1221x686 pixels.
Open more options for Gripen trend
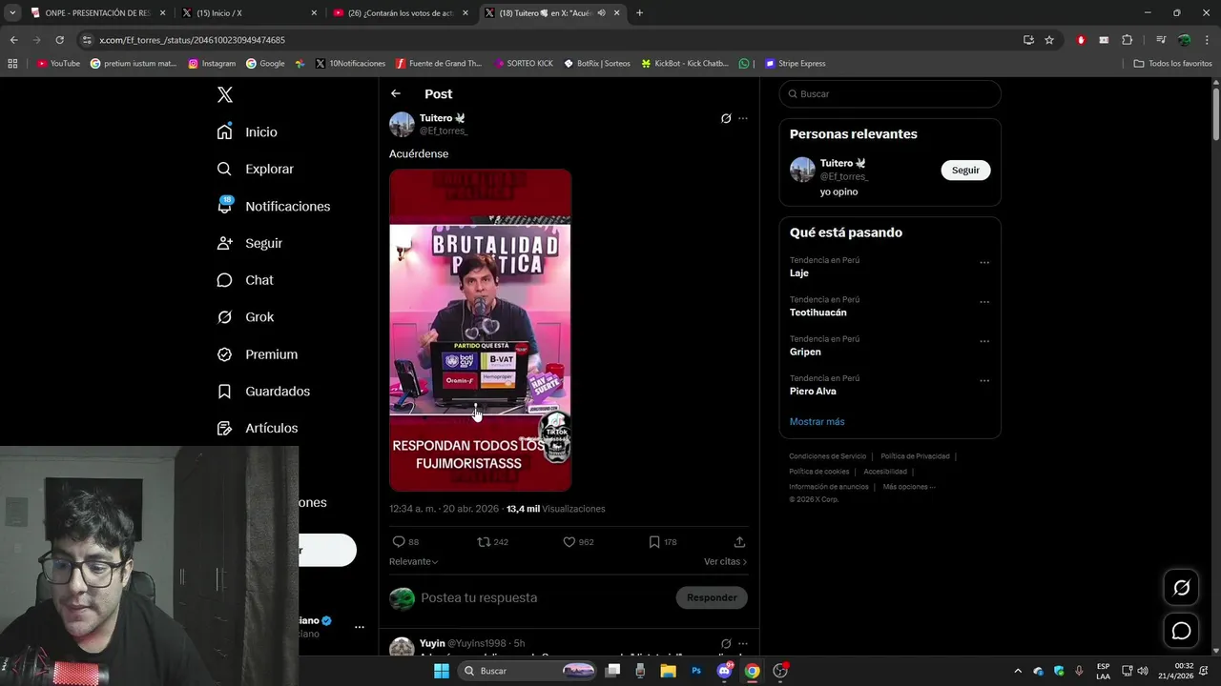pos(984,341)
